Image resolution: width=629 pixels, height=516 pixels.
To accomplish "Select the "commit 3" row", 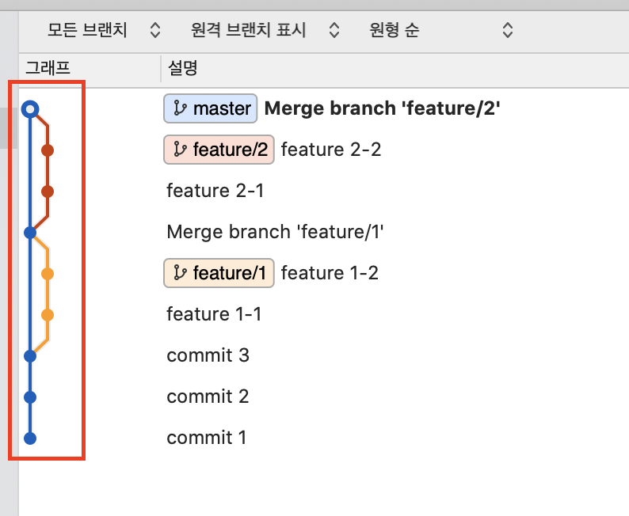I will [208, 355].
